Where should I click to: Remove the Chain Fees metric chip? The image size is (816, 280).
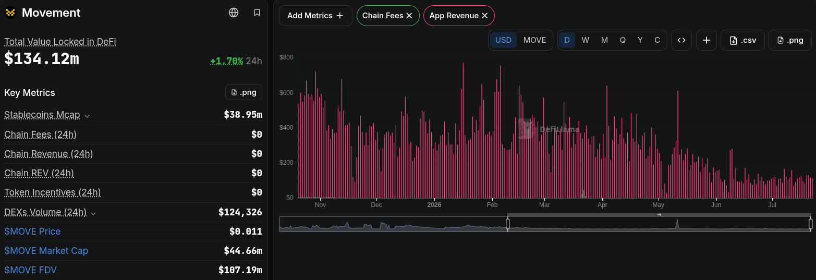tap(409, 16)
